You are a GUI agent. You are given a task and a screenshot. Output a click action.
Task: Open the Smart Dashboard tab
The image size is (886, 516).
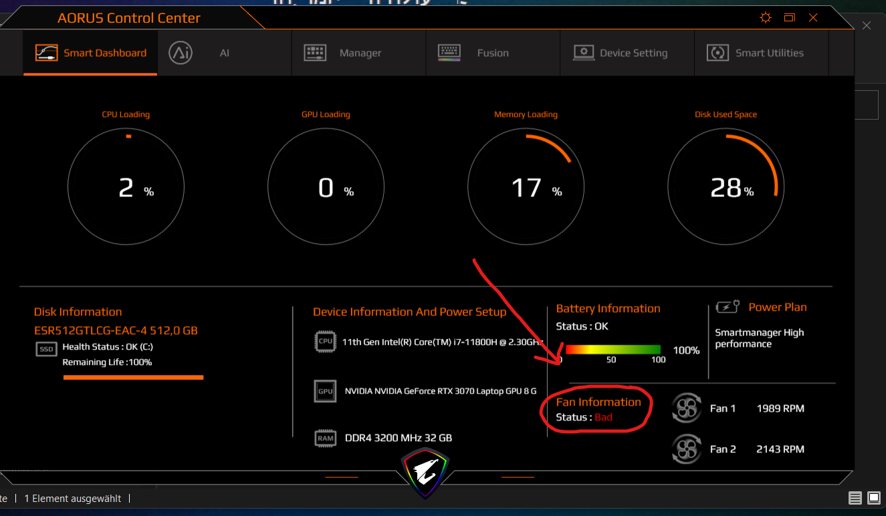coord(90,53)
